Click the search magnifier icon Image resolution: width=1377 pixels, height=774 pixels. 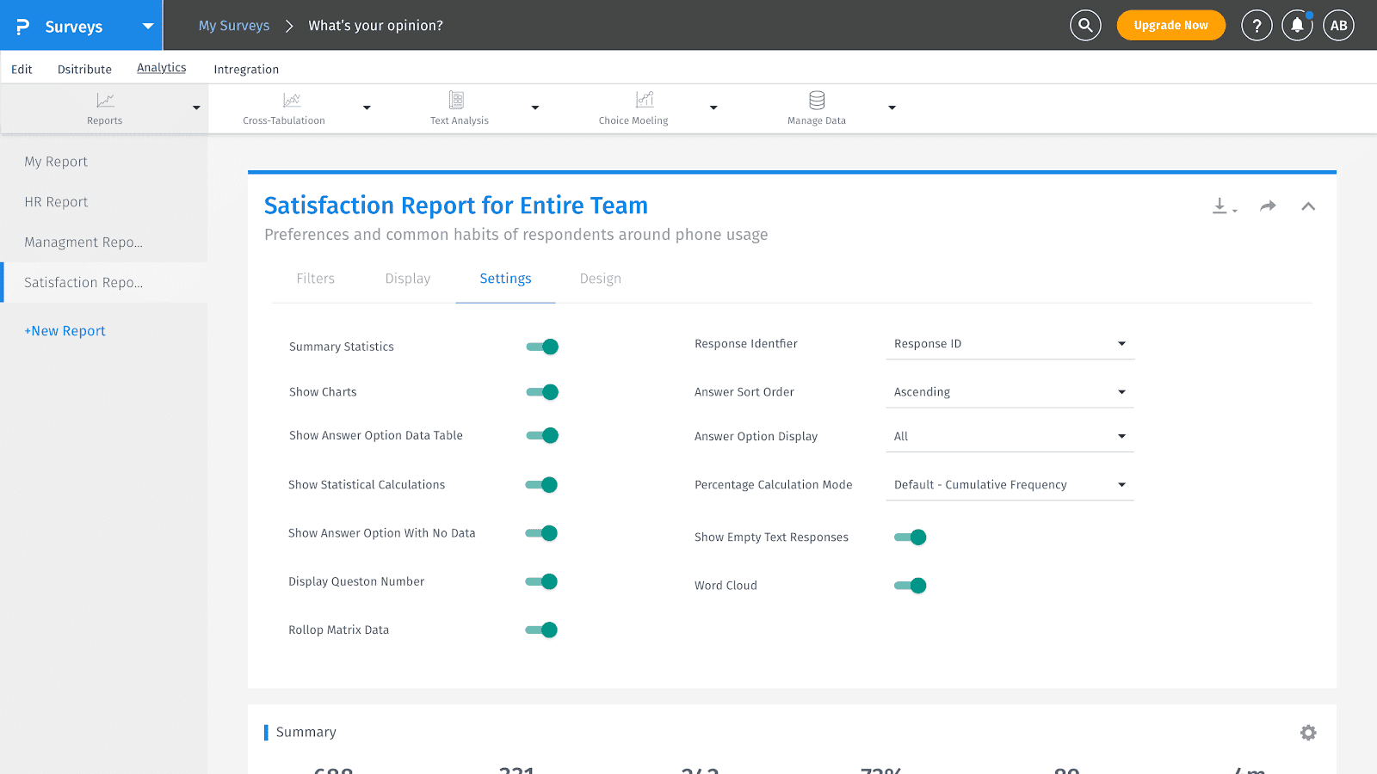click(x=1085, y=26)
